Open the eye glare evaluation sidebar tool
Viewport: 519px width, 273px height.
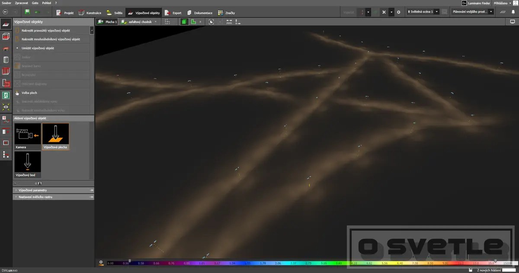(6, 107)
